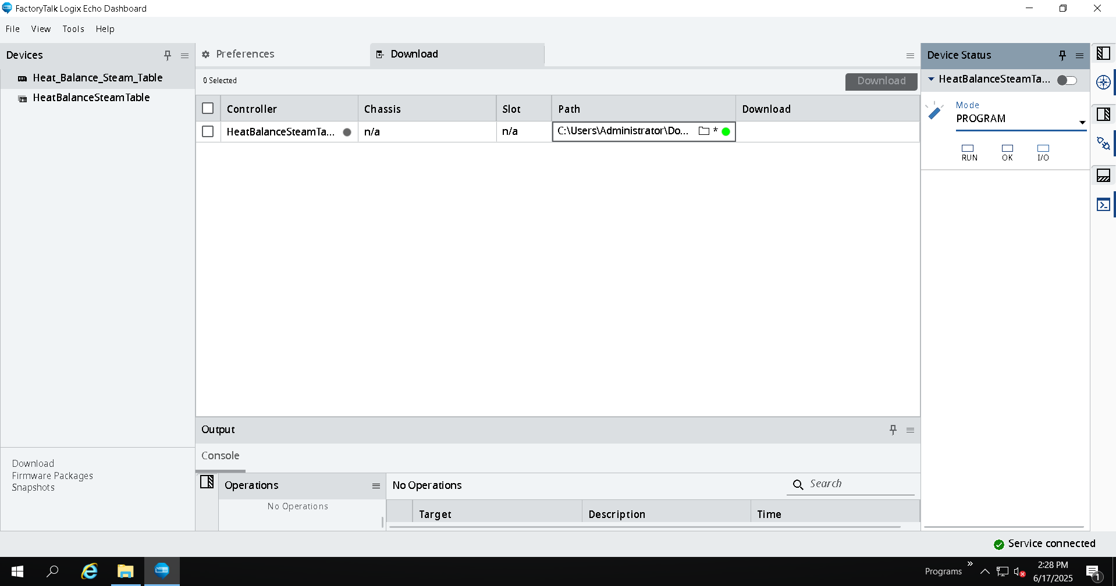The height and width of the screenshot is (586, 1116).
Task: Click FactoryTalk Logix Echo icon in taskbar
Action: [162, 571]
